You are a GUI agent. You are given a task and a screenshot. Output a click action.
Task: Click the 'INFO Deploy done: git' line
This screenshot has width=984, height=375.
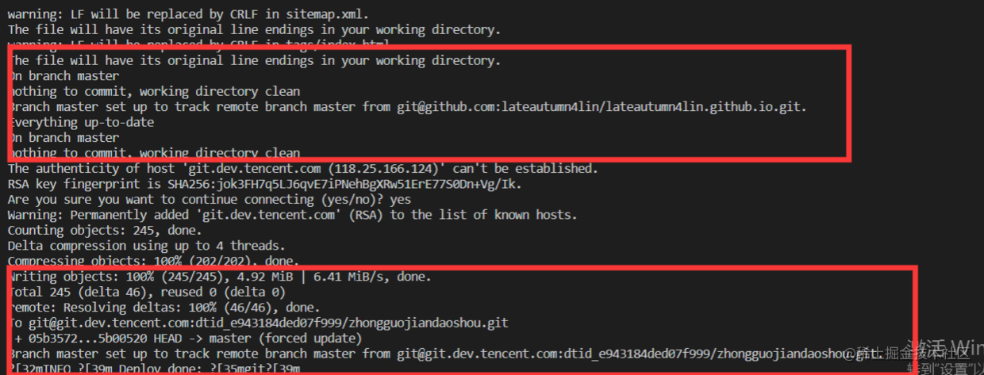point(154,369)
